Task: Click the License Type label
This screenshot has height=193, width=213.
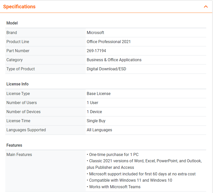Action: click(x=18, y=93)
